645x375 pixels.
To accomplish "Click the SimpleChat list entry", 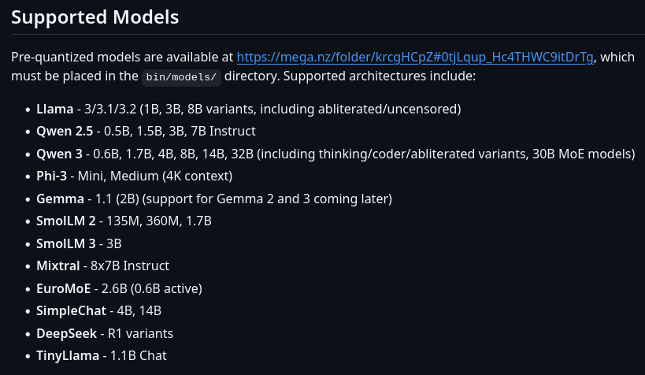I will click(x=69, y=310).
